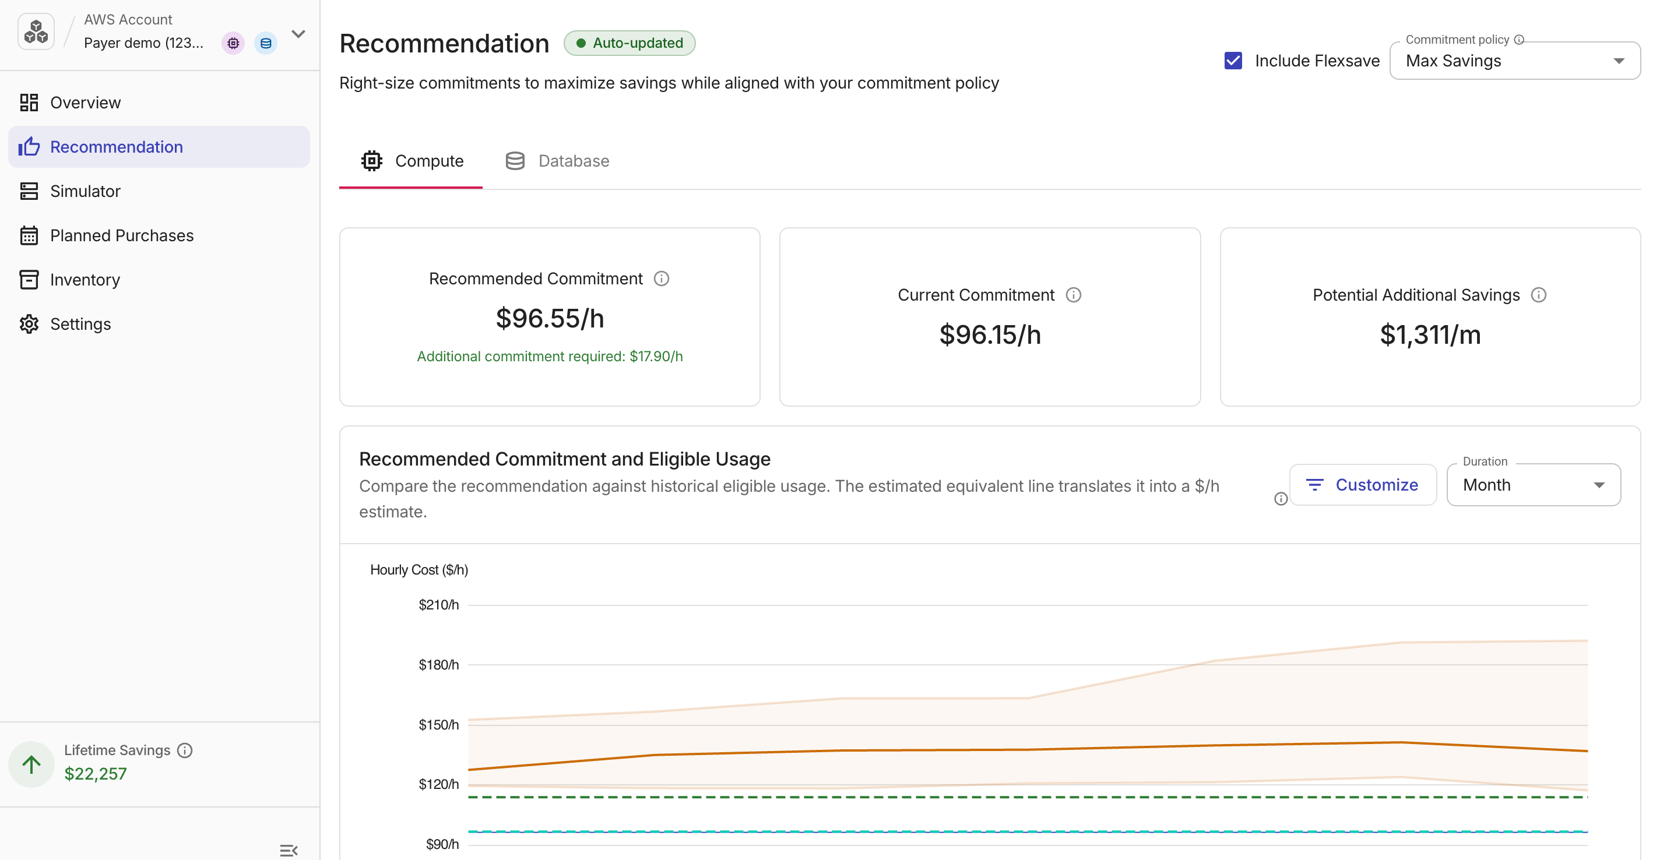Click the green up-arrow savings icon
The height and width of the screenshot is (860, 1660).
pos(31,764)
